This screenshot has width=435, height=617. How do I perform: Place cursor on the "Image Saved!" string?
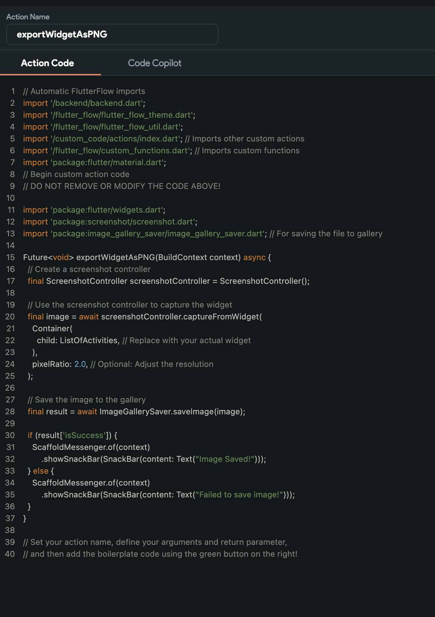coord(225,459)
